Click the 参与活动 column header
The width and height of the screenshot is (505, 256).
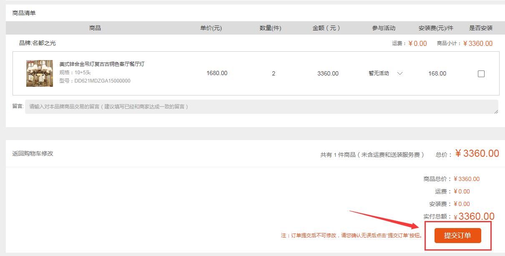pos(384,28)
